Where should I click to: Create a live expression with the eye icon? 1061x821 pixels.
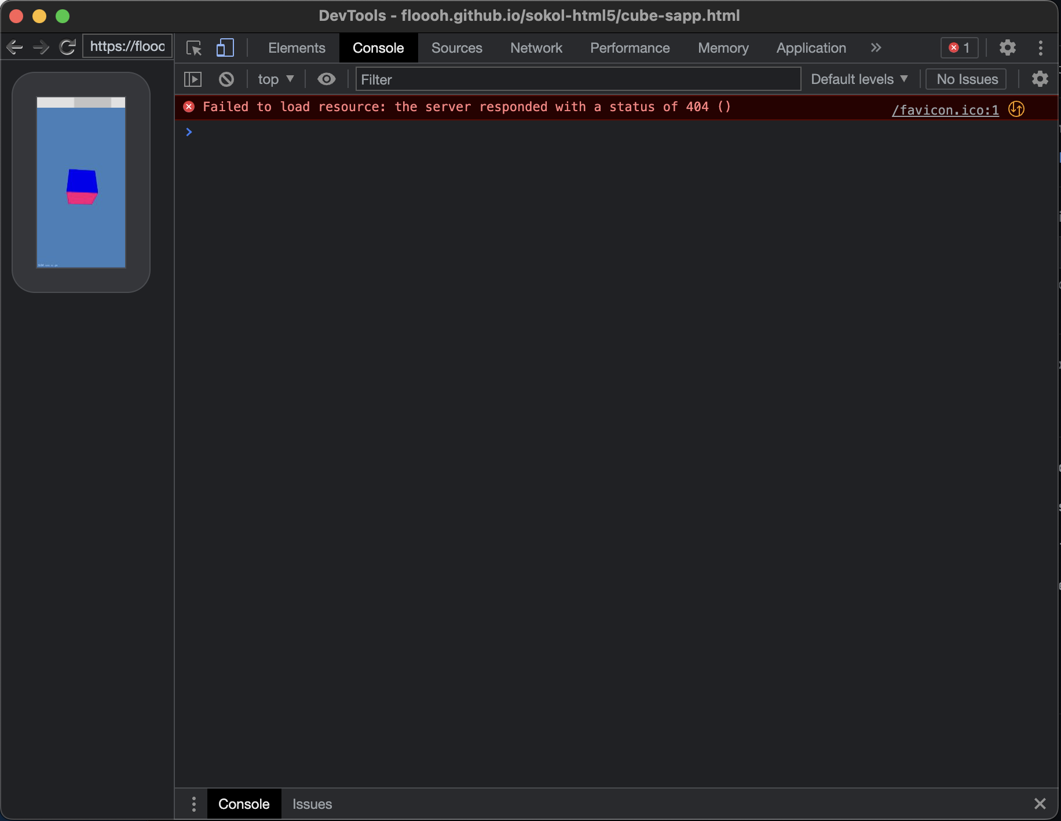point(327,79)
